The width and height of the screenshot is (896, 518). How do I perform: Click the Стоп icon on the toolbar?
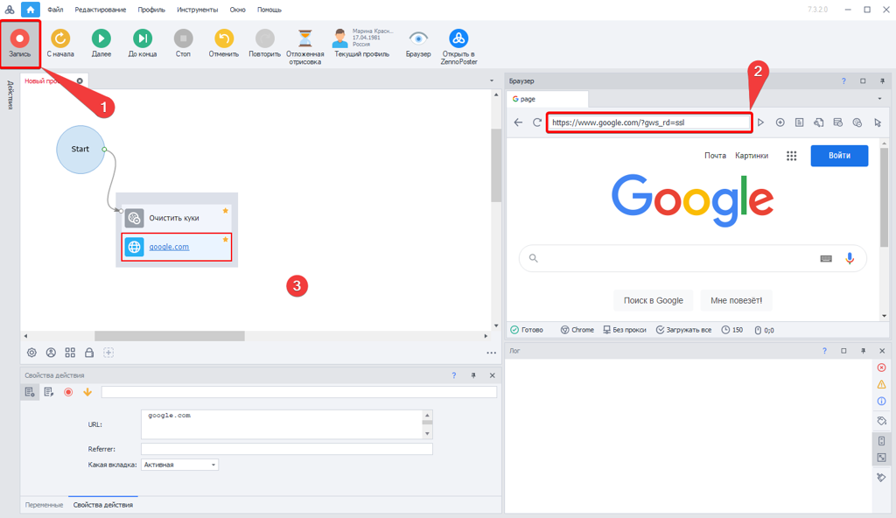click(183, 40)
